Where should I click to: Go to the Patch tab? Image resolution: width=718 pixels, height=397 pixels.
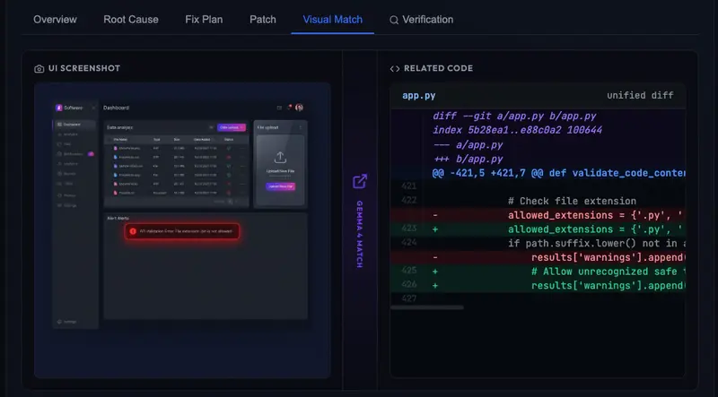[x=263, y=20]
